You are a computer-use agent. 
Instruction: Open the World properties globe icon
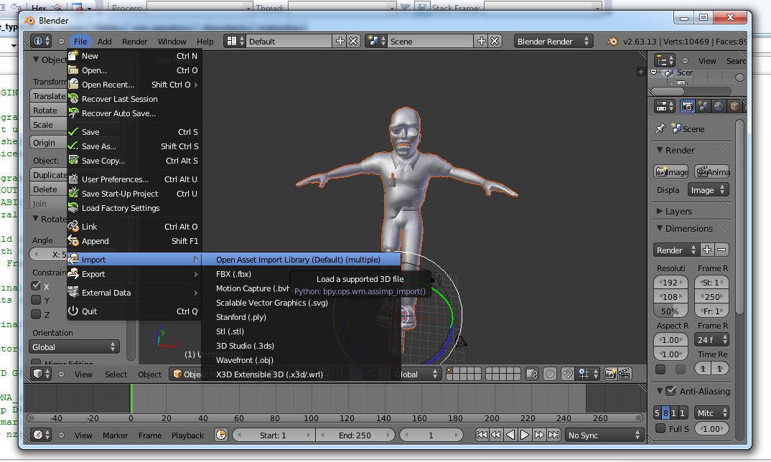tap(719, 106)
